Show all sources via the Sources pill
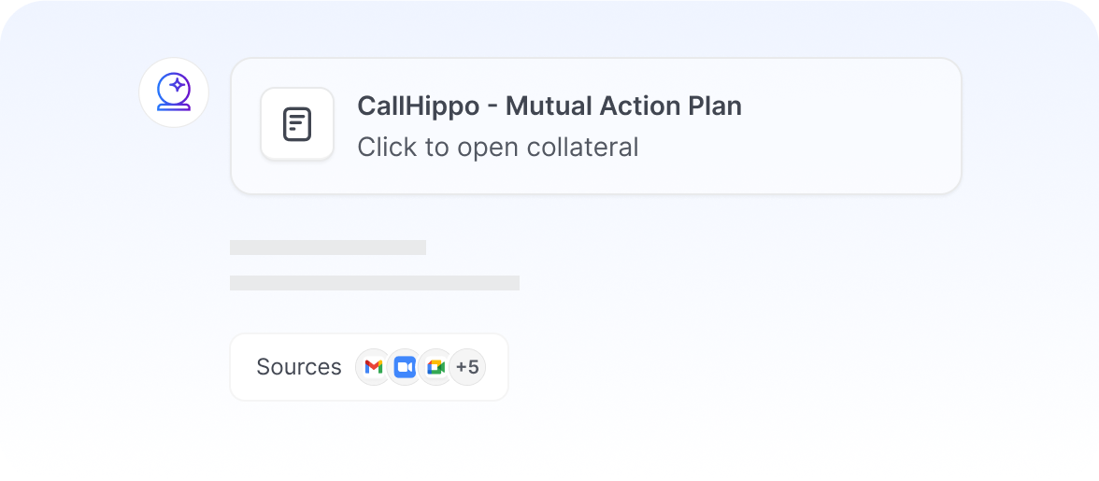This screenshot has width=1099, height=481. pos(369,367)
